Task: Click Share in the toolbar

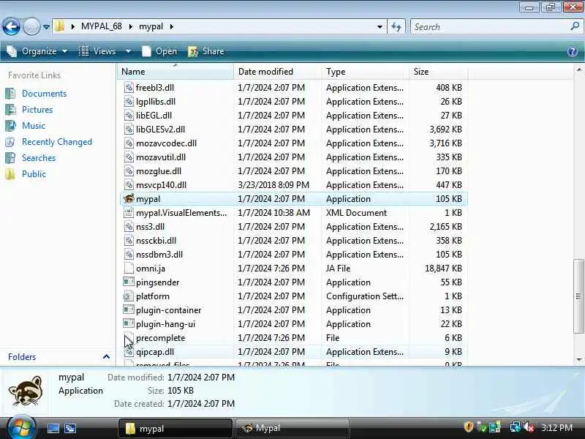Action: pyautogui.click(x=206, y=51)
